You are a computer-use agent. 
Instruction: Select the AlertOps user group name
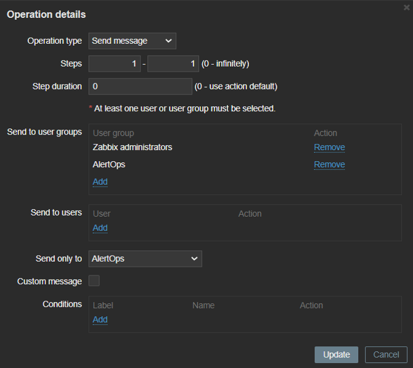(x=109, y=165)
